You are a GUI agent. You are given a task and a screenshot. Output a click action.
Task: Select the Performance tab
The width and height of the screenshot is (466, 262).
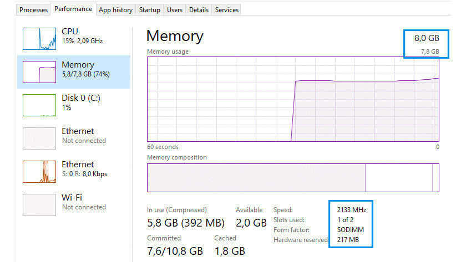pos(73,9)
